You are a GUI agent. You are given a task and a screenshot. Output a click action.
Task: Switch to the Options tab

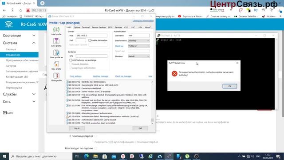coord(77,27)
